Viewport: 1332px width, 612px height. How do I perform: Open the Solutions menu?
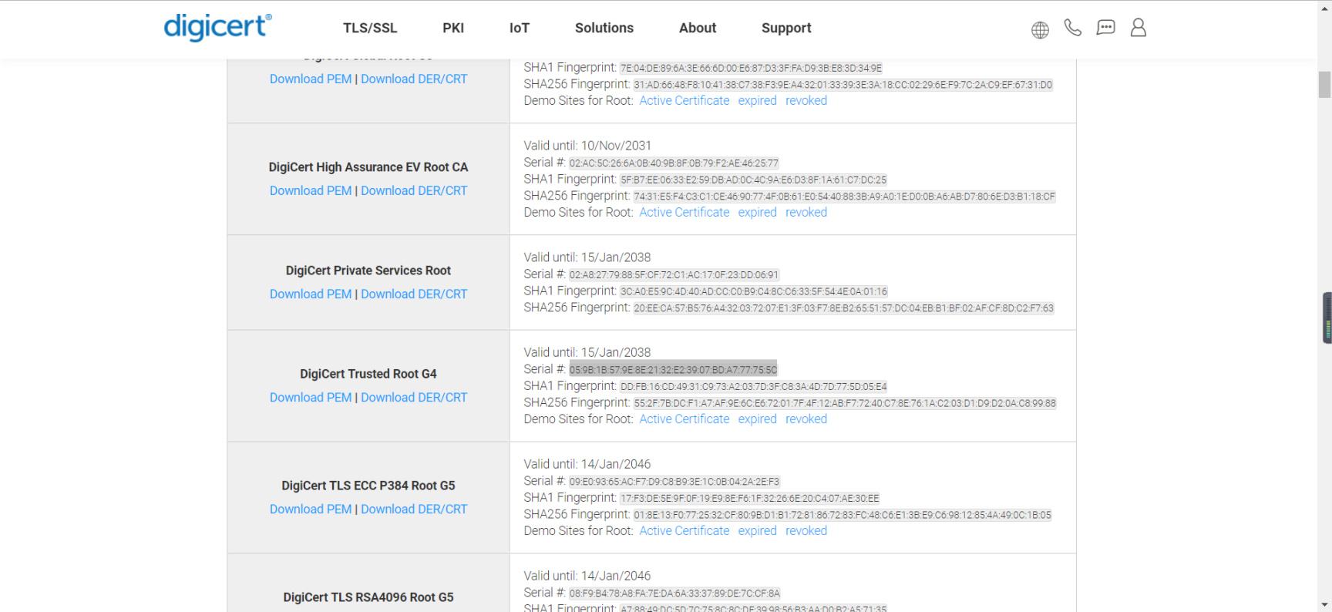tap(604, 28)
